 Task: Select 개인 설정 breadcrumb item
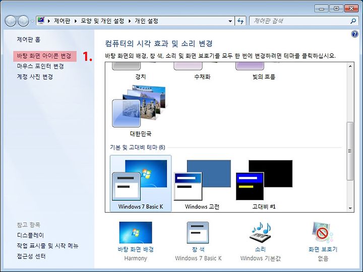coord(147,21)
